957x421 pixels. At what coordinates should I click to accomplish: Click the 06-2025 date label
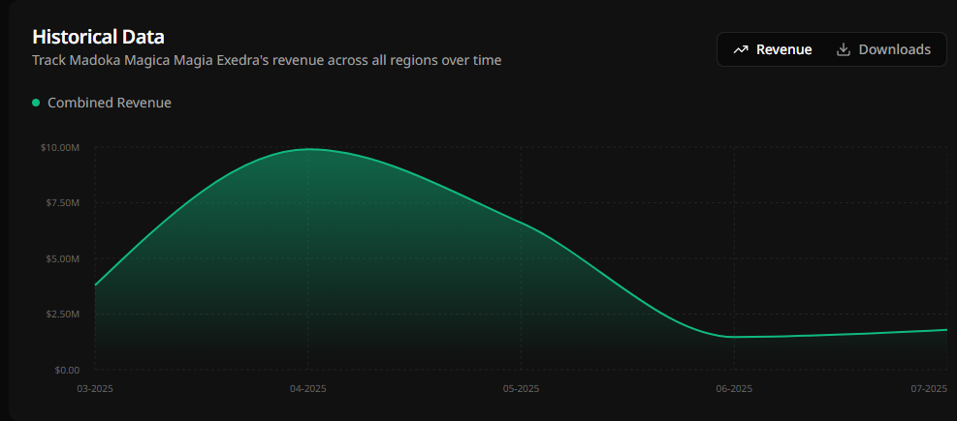point(734,389)
